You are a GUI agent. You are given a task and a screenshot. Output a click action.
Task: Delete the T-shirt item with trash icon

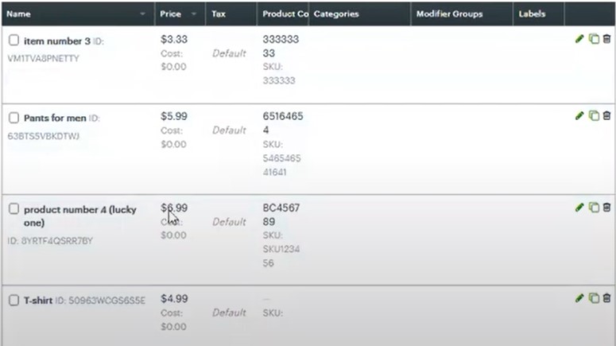(606, 298)
